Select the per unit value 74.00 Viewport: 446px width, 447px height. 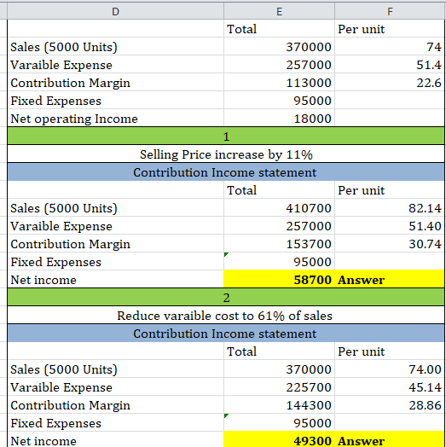tap(390, 369)
